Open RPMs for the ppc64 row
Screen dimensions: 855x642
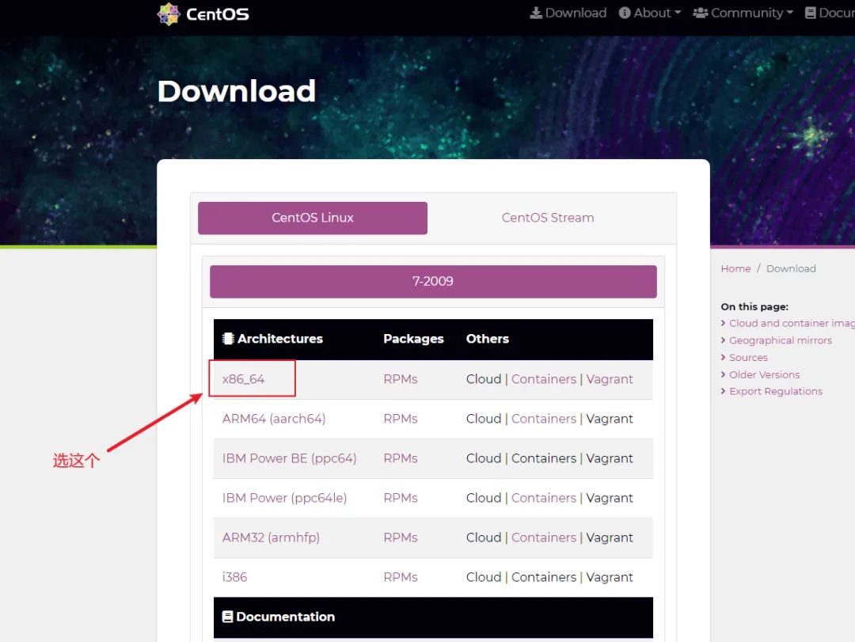pos(401,458)
